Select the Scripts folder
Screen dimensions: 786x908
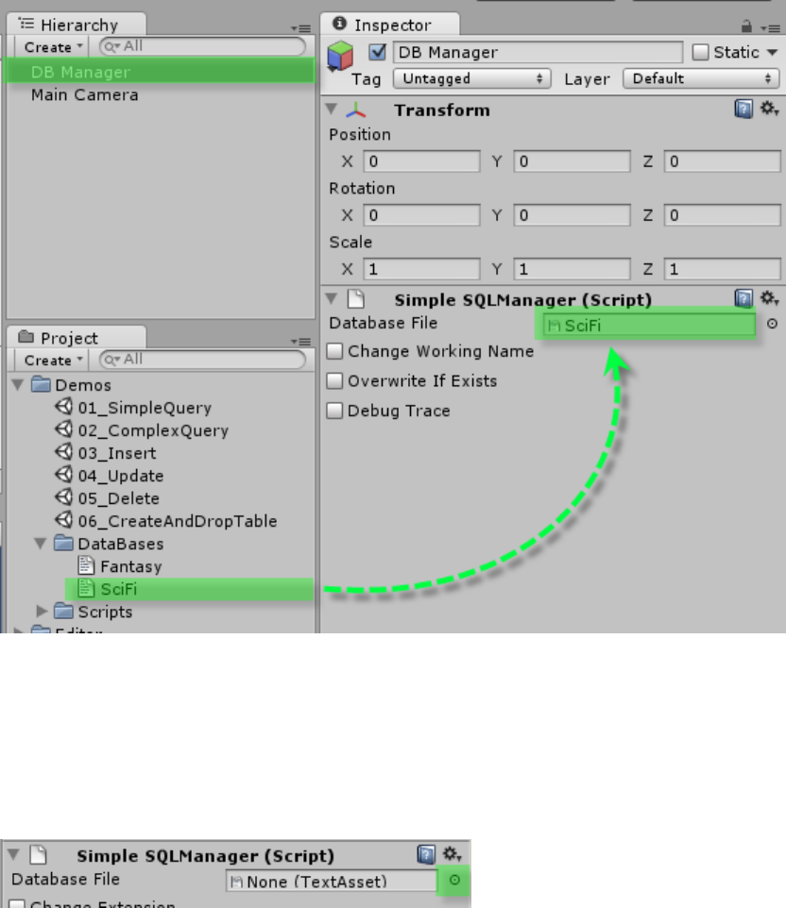click(93, 611)
